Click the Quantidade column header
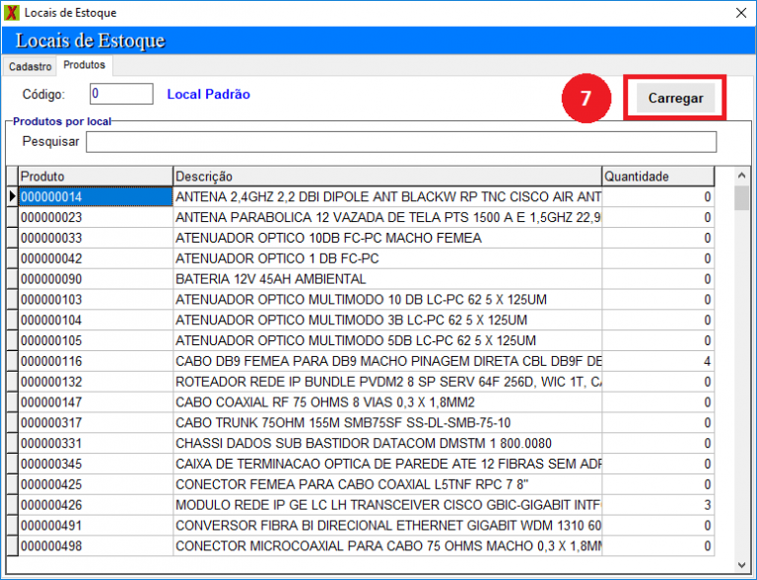Image resolution: width=757 pixels, height=580 pixels. coord(656,177)
